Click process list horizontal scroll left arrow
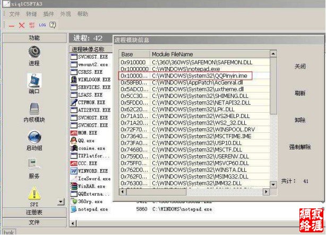The image size is (326, 235). [x=73, y=223]
